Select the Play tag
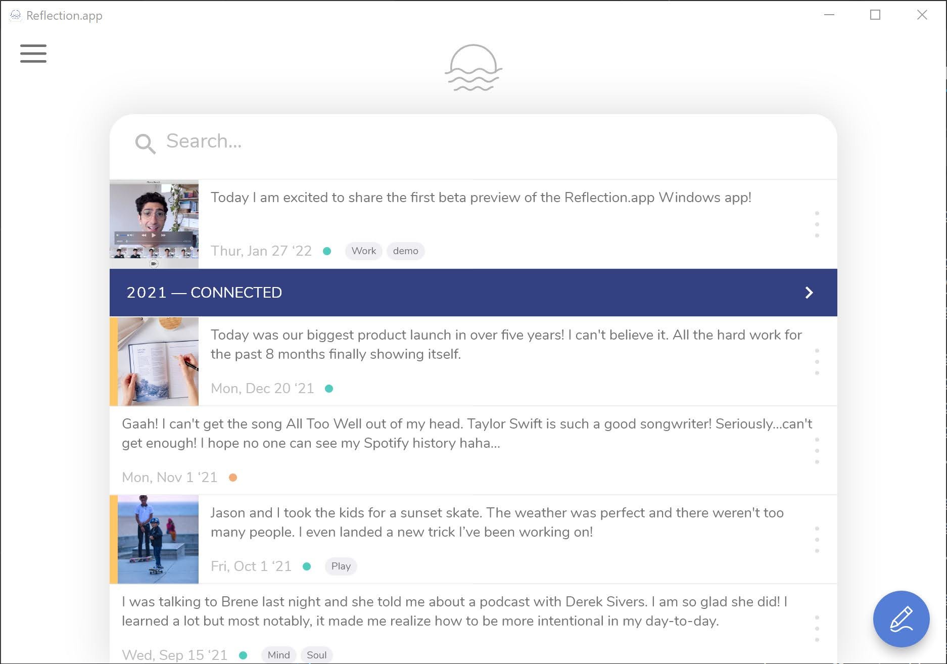This screenshot has height=664, width=947. tap(341, 566)
